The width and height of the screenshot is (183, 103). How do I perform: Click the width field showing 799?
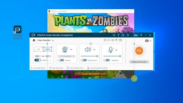tap(37, 56)
